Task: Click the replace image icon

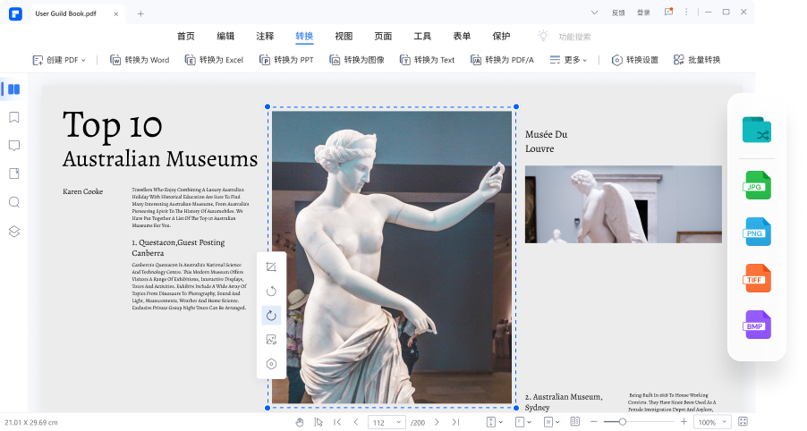Action: pyautogui.click(x=271, y=340)
